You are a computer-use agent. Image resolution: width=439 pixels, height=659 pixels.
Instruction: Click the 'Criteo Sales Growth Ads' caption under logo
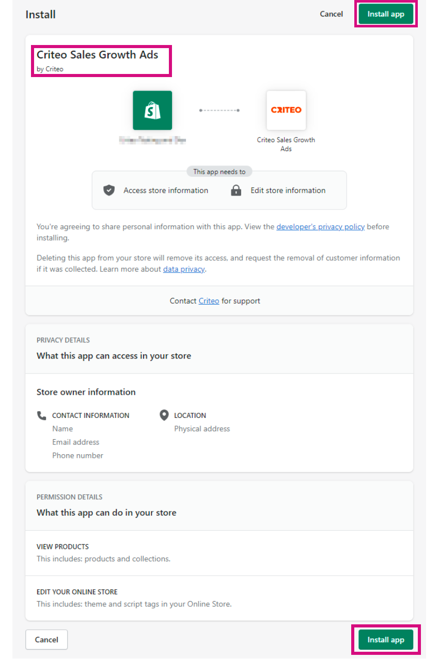[x=286, y=144]
